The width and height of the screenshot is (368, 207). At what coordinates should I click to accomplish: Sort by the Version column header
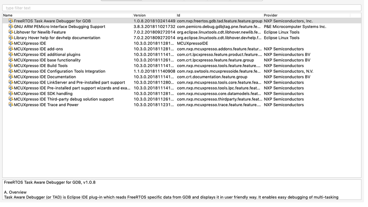pos(154,15)
